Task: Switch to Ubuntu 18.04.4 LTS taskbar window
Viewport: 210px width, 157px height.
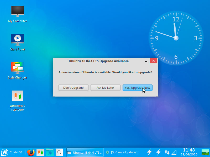Action: click(x=85, y=152)
